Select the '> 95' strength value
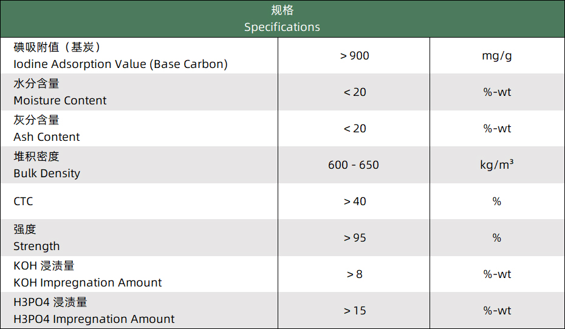565x329 pixels. [355, 238]
